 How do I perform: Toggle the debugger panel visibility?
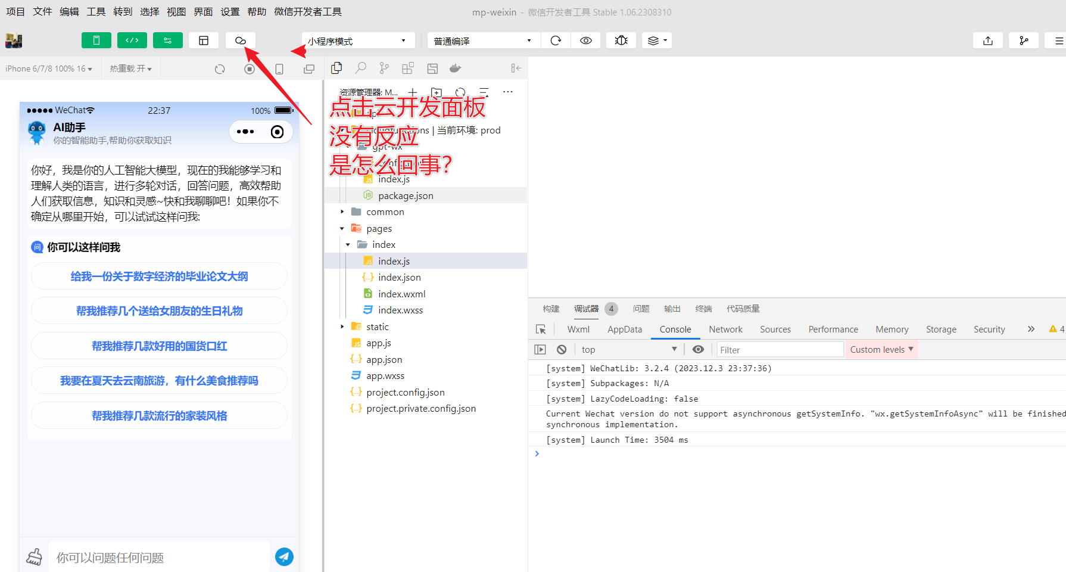coord(168,41)
